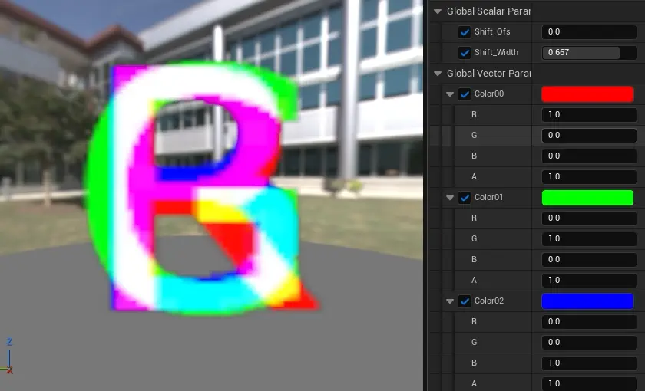This screenshot has width=645, height=391.
Task: Toggle the Color01 override checkbox
Action: [x=465, y=198]
